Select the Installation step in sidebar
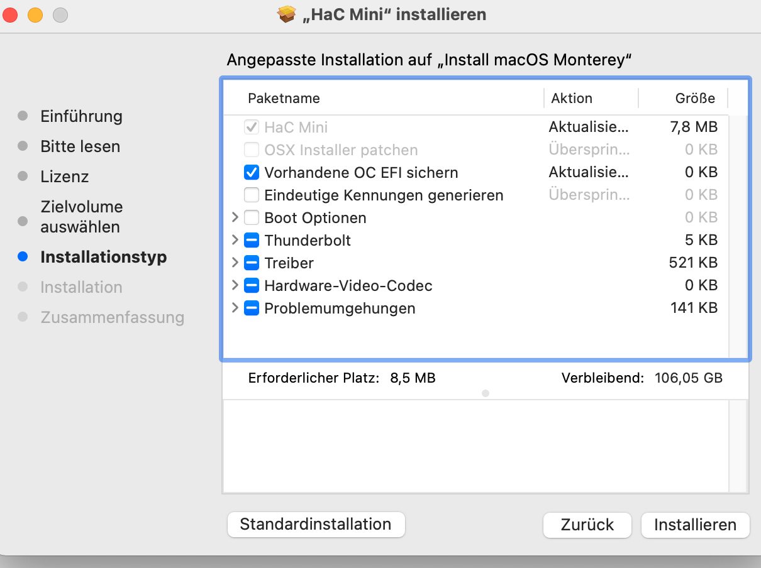761x568 pixels. [x=81, y=287]
